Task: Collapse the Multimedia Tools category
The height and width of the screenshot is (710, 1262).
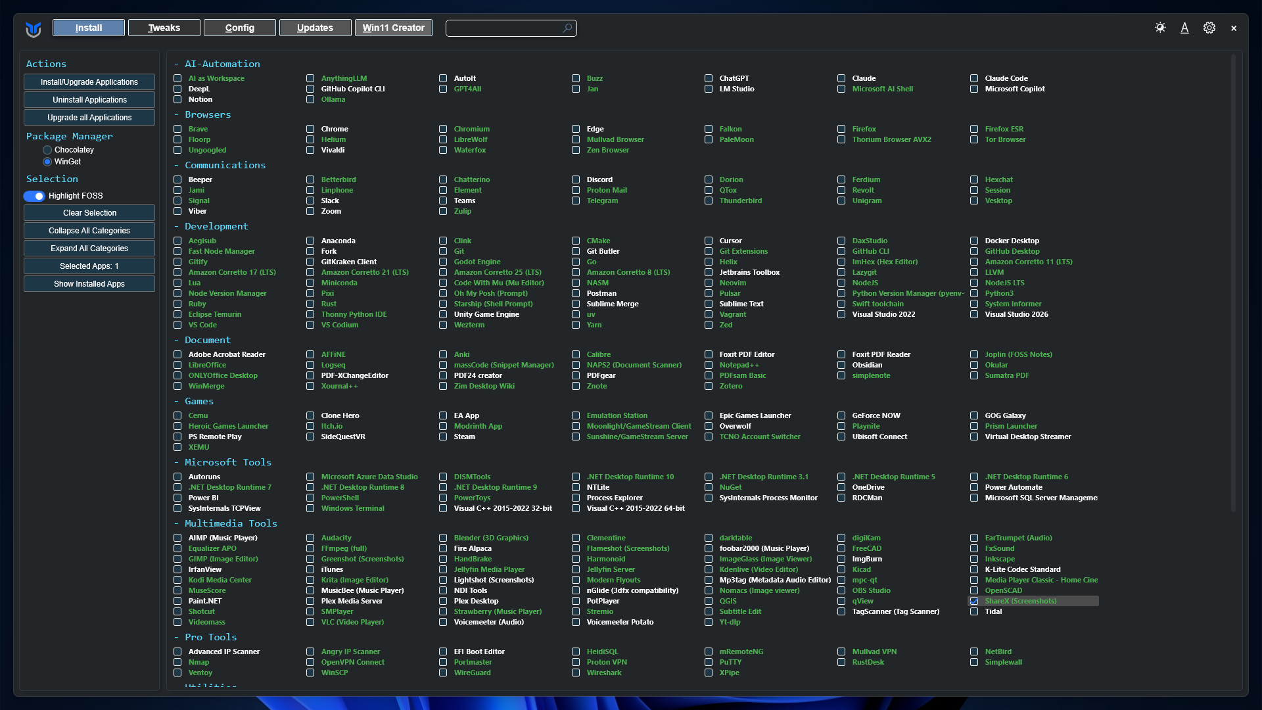Action: [x=225, y=523]
